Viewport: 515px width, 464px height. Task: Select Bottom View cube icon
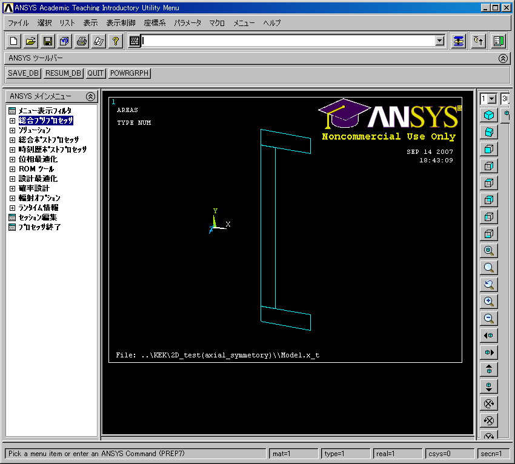pos(489,234)
